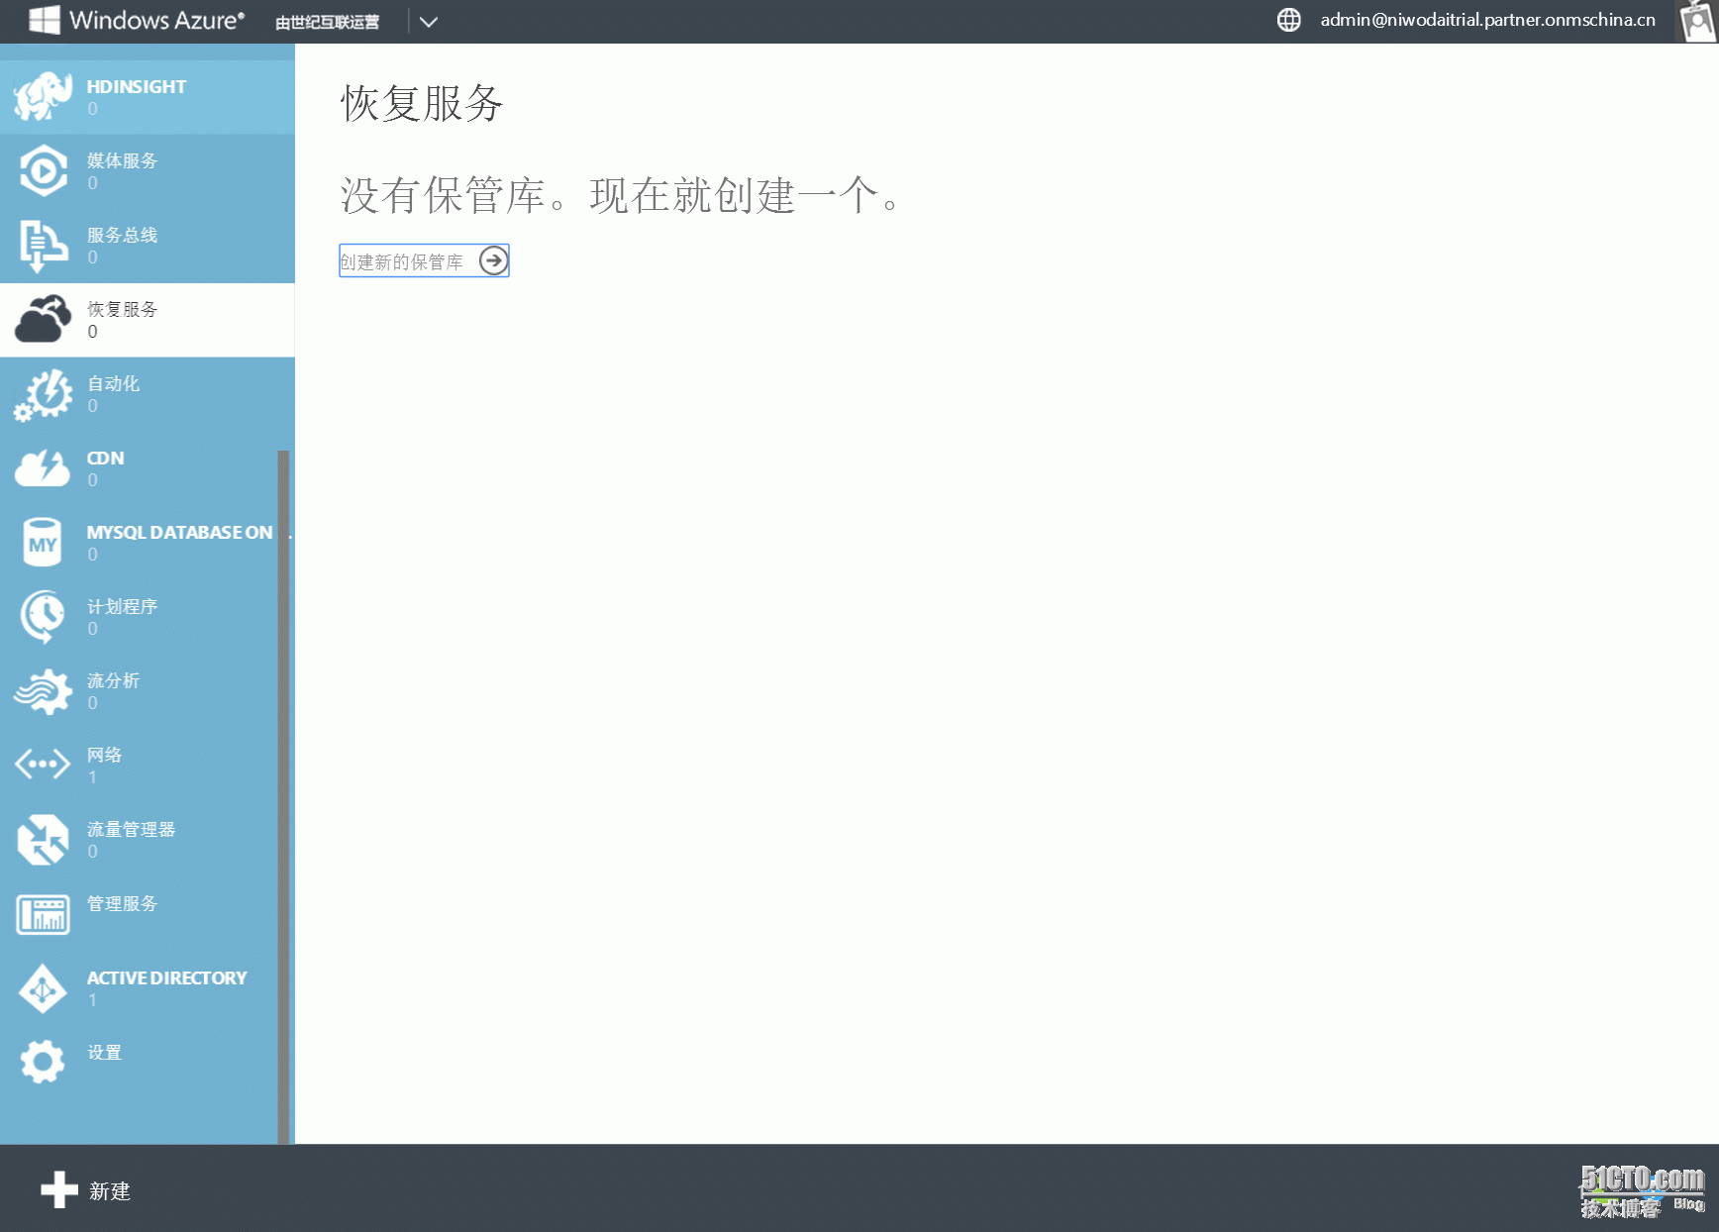Click the plus icon beside 新建
Image resolution: width=1719 pixels, height=1232 pixels.
(59, 1189)
